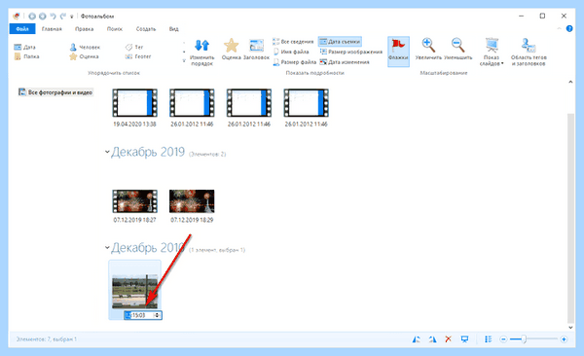Click scrollbar down arrow in gallery

tap(570, 328)
